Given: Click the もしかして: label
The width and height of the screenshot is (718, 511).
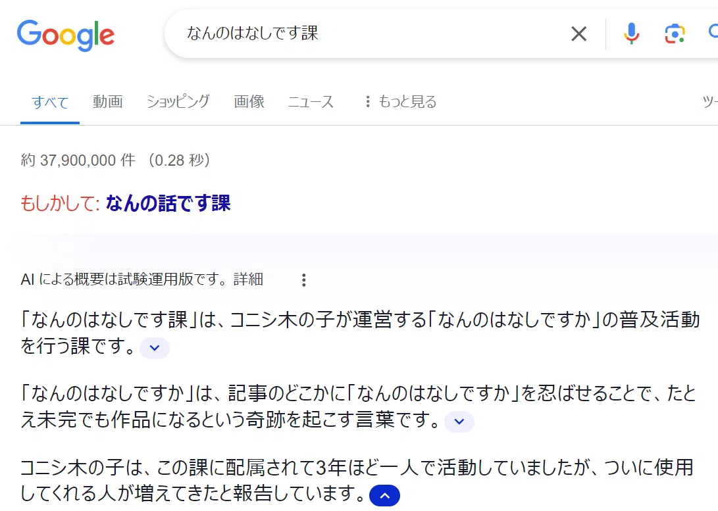Looking at the screenshot, I should [60, 203].
